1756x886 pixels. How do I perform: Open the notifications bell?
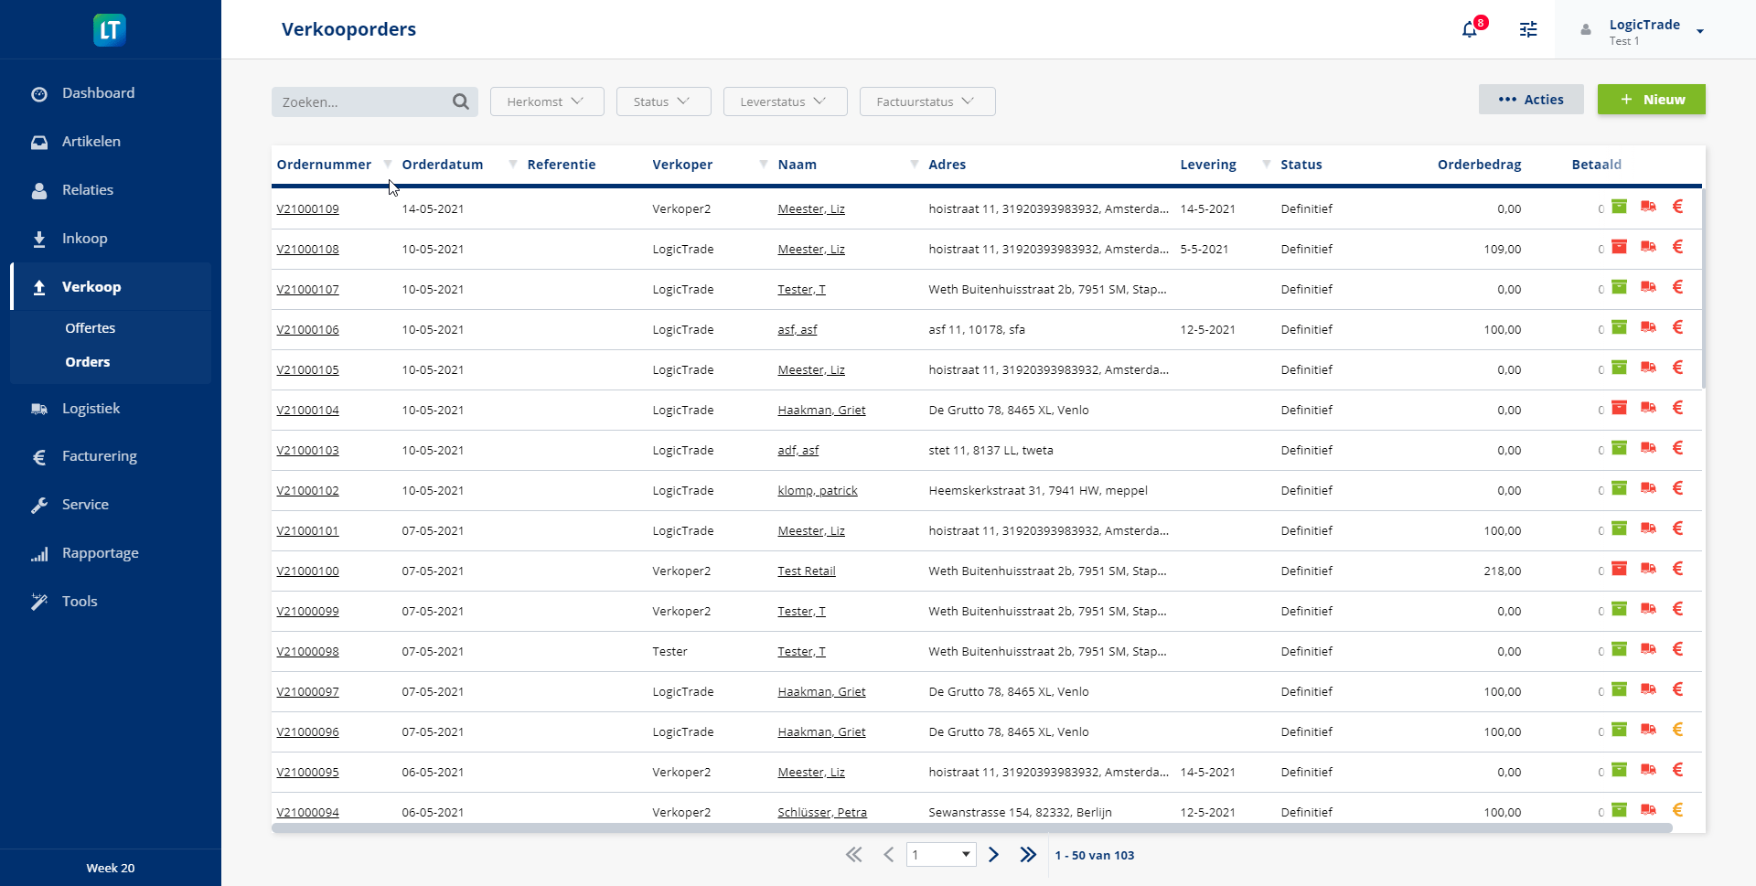[1469, 29]
